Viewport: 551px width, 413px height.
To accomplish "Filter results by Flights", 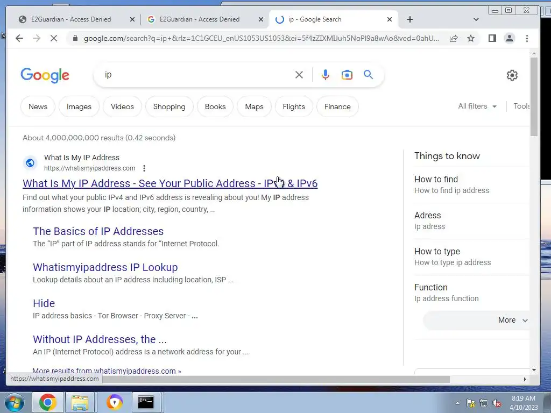I will pos(294,106).
